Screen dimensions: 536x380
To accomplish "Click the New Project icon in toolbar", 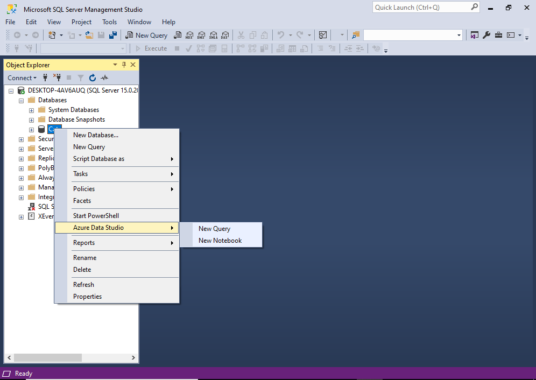I will pos(52,35).
